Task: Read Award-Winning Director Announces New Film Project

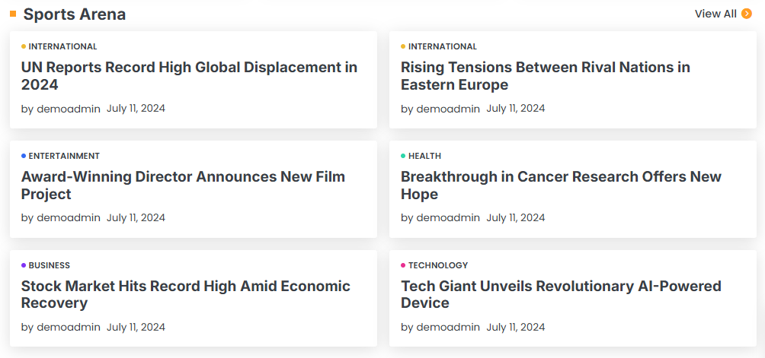Action: pos(183,185)
